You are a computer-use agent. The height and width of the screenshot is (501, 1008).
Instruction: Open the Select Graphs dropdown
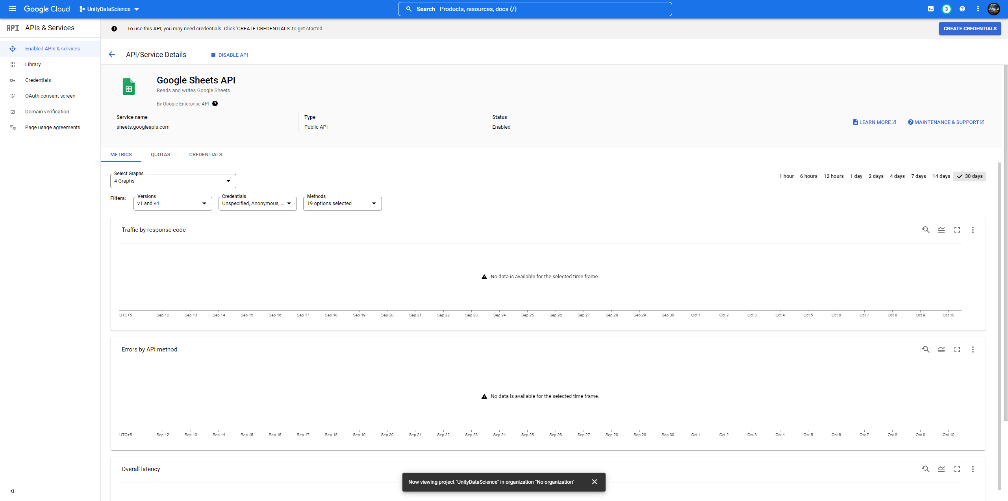point(173,181)
